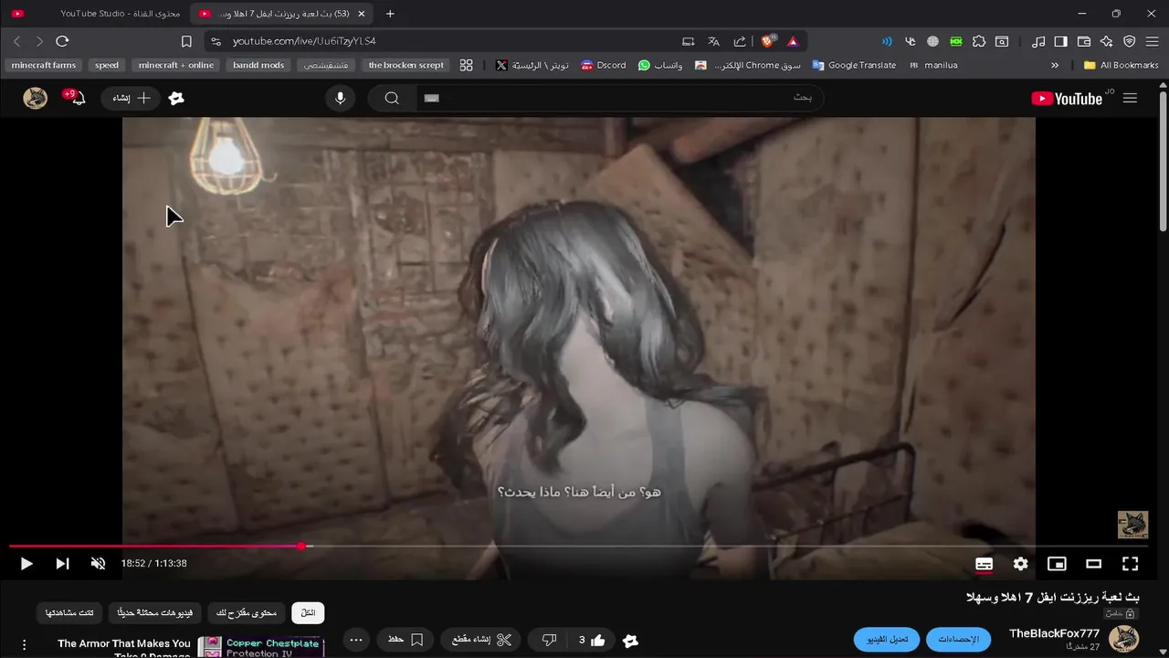Unmute the video player volume
The image size is (1169, 658).
click(x=98, y=564)
